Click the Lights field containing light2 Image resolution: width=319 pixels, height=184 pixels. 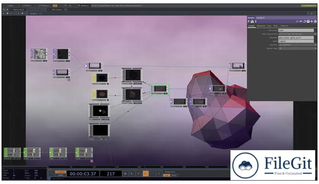296,41
